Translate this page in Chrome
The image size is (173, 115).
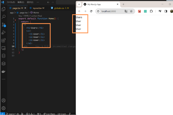pos(126,11)
